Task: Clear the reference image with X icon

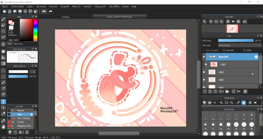Action: [215, 103]
